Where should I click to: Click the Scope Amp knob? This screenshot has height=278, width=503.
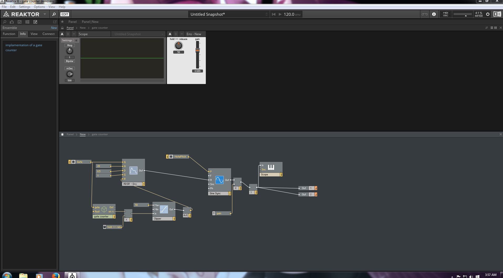click(x=70, y=51)
